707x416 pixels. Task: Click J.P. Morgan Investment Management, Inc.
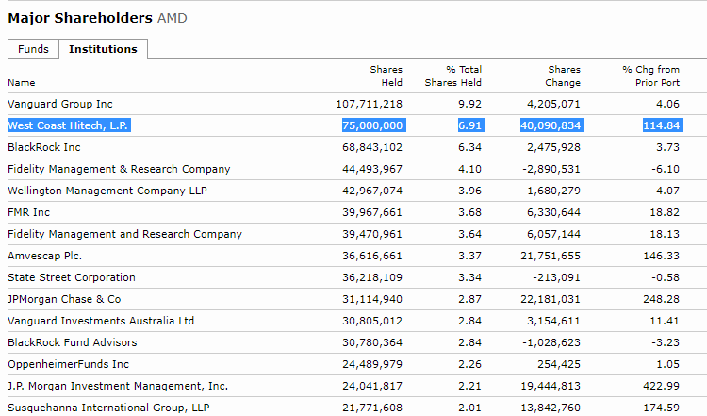coord(118,386)
